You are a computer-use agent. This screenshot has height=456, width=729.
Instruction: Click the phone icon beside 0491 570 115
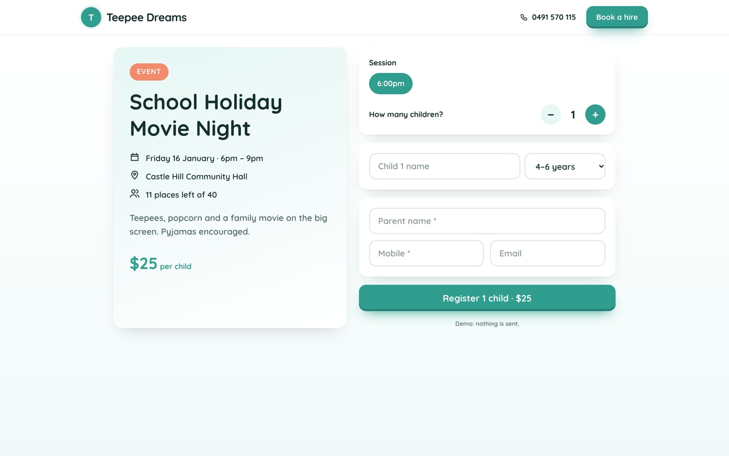(x=524, y=17)
